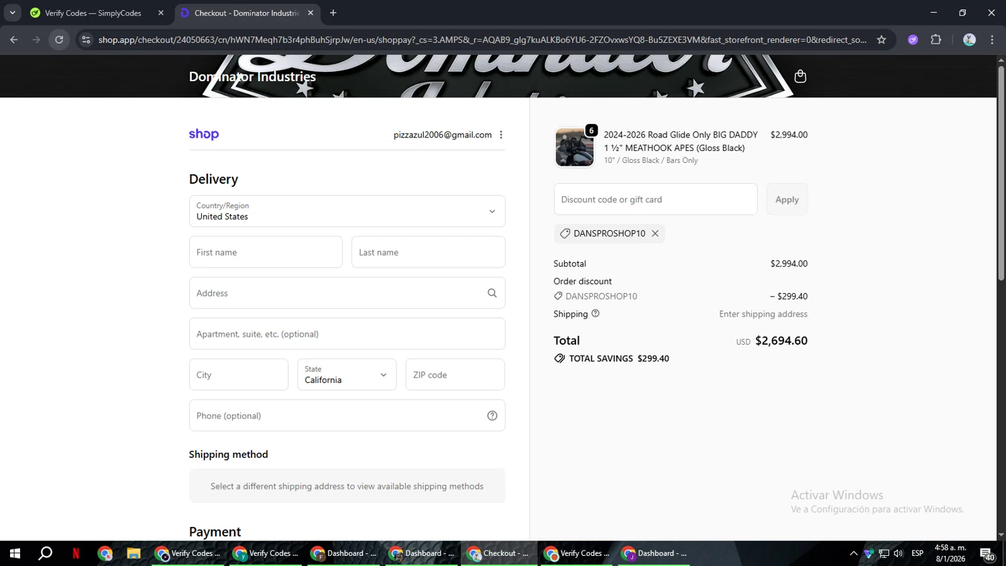1006x566 pixels.
Task: Click the browser address bar URL
Action: [x=482, y=40]
